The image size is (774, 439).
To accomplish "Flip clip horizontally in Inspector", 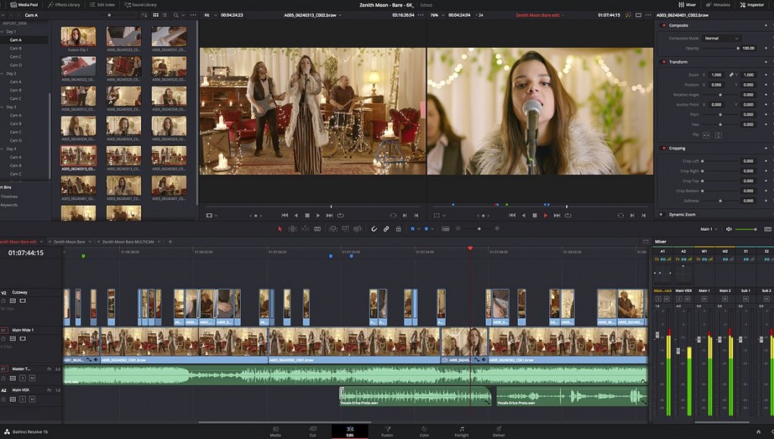I will tap(707, 135).
